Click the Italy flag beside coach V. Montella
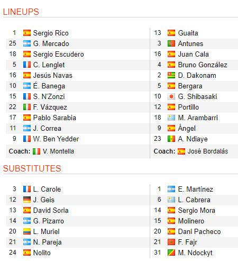The height and width of the screenshot is (261, 238). pyautogui.click(x=36, y=151)
